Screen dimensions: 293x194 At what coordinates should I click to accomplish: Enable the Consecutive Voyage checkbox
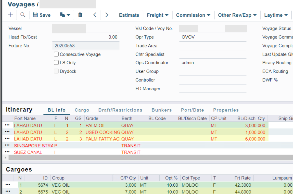(x=56, y=54)
